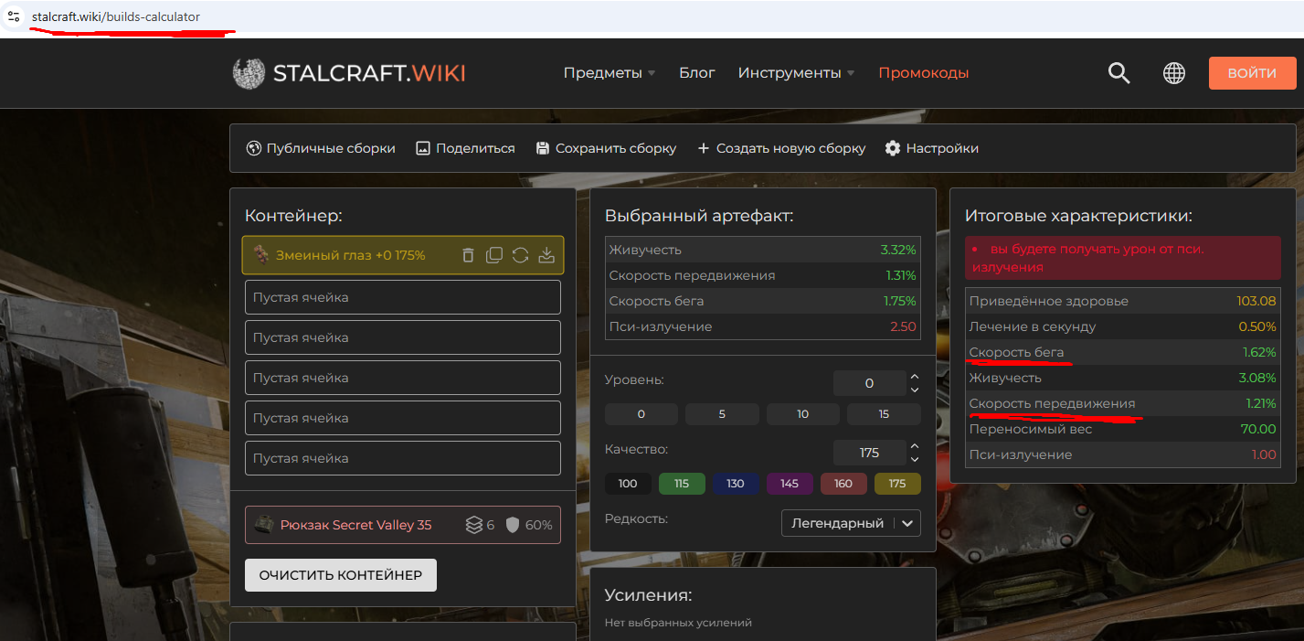Image resolution: width=1304 pixels, height=641 pixels.
Task: Go to the Промокоды page
Action: click(923, 73)
